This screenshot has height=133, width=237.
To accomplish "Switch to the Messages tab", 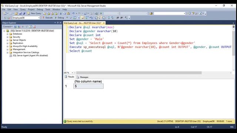I will click(x=83, y=77).
